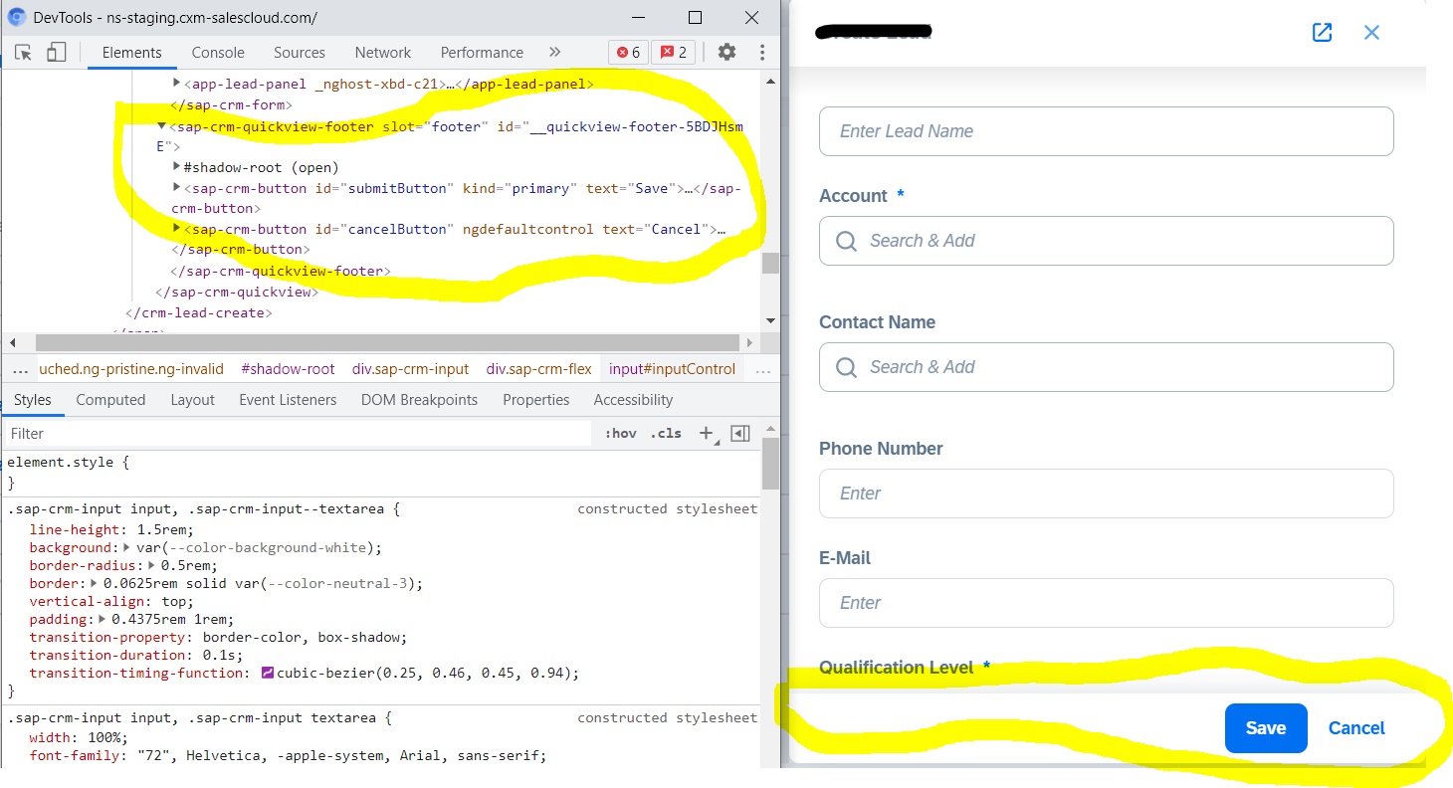The width and height of the screenshot is (1453, 788).
Task: Toggle the device toolbar emulation icon
Action: (56, 52)
